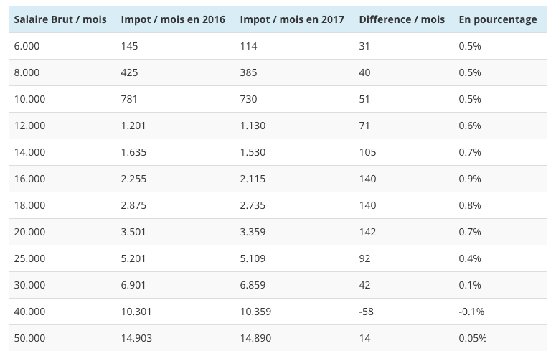Click the 'Difference / mois' column header
This screenshot has height=351, width=556.
point(402,19)
